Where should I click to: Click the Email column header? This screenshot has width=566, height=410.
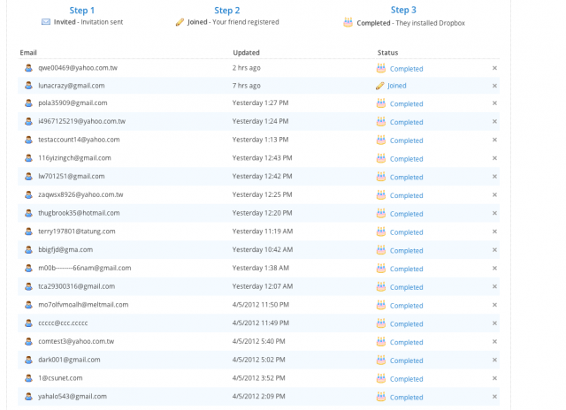(x=28, y=53)
